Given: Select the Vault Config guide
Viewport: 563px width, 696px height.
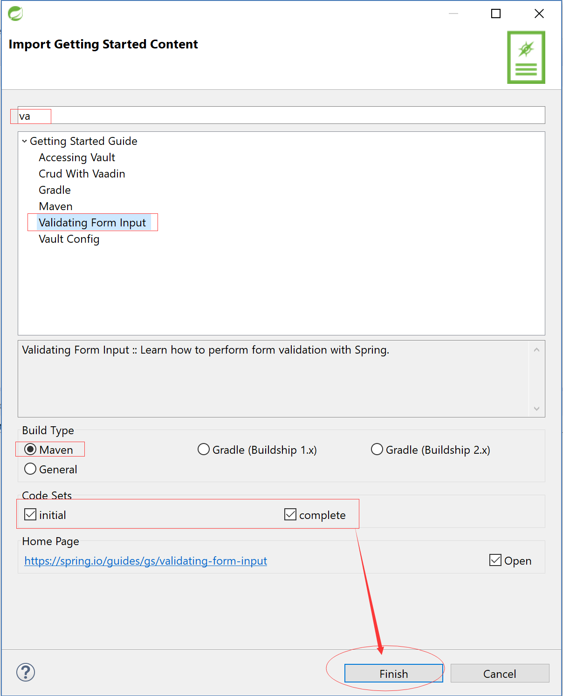Looking at the screenshot, I should [69, 239].
